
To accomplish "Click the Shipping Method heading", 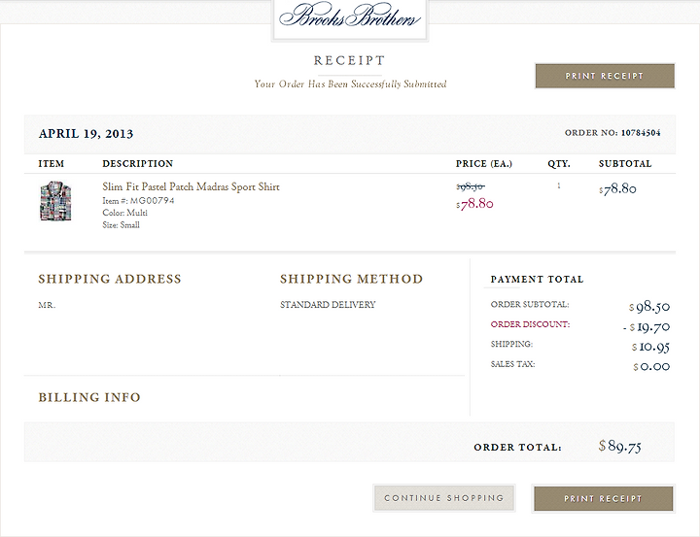I will pyautogui.click(x=351, y=279).
